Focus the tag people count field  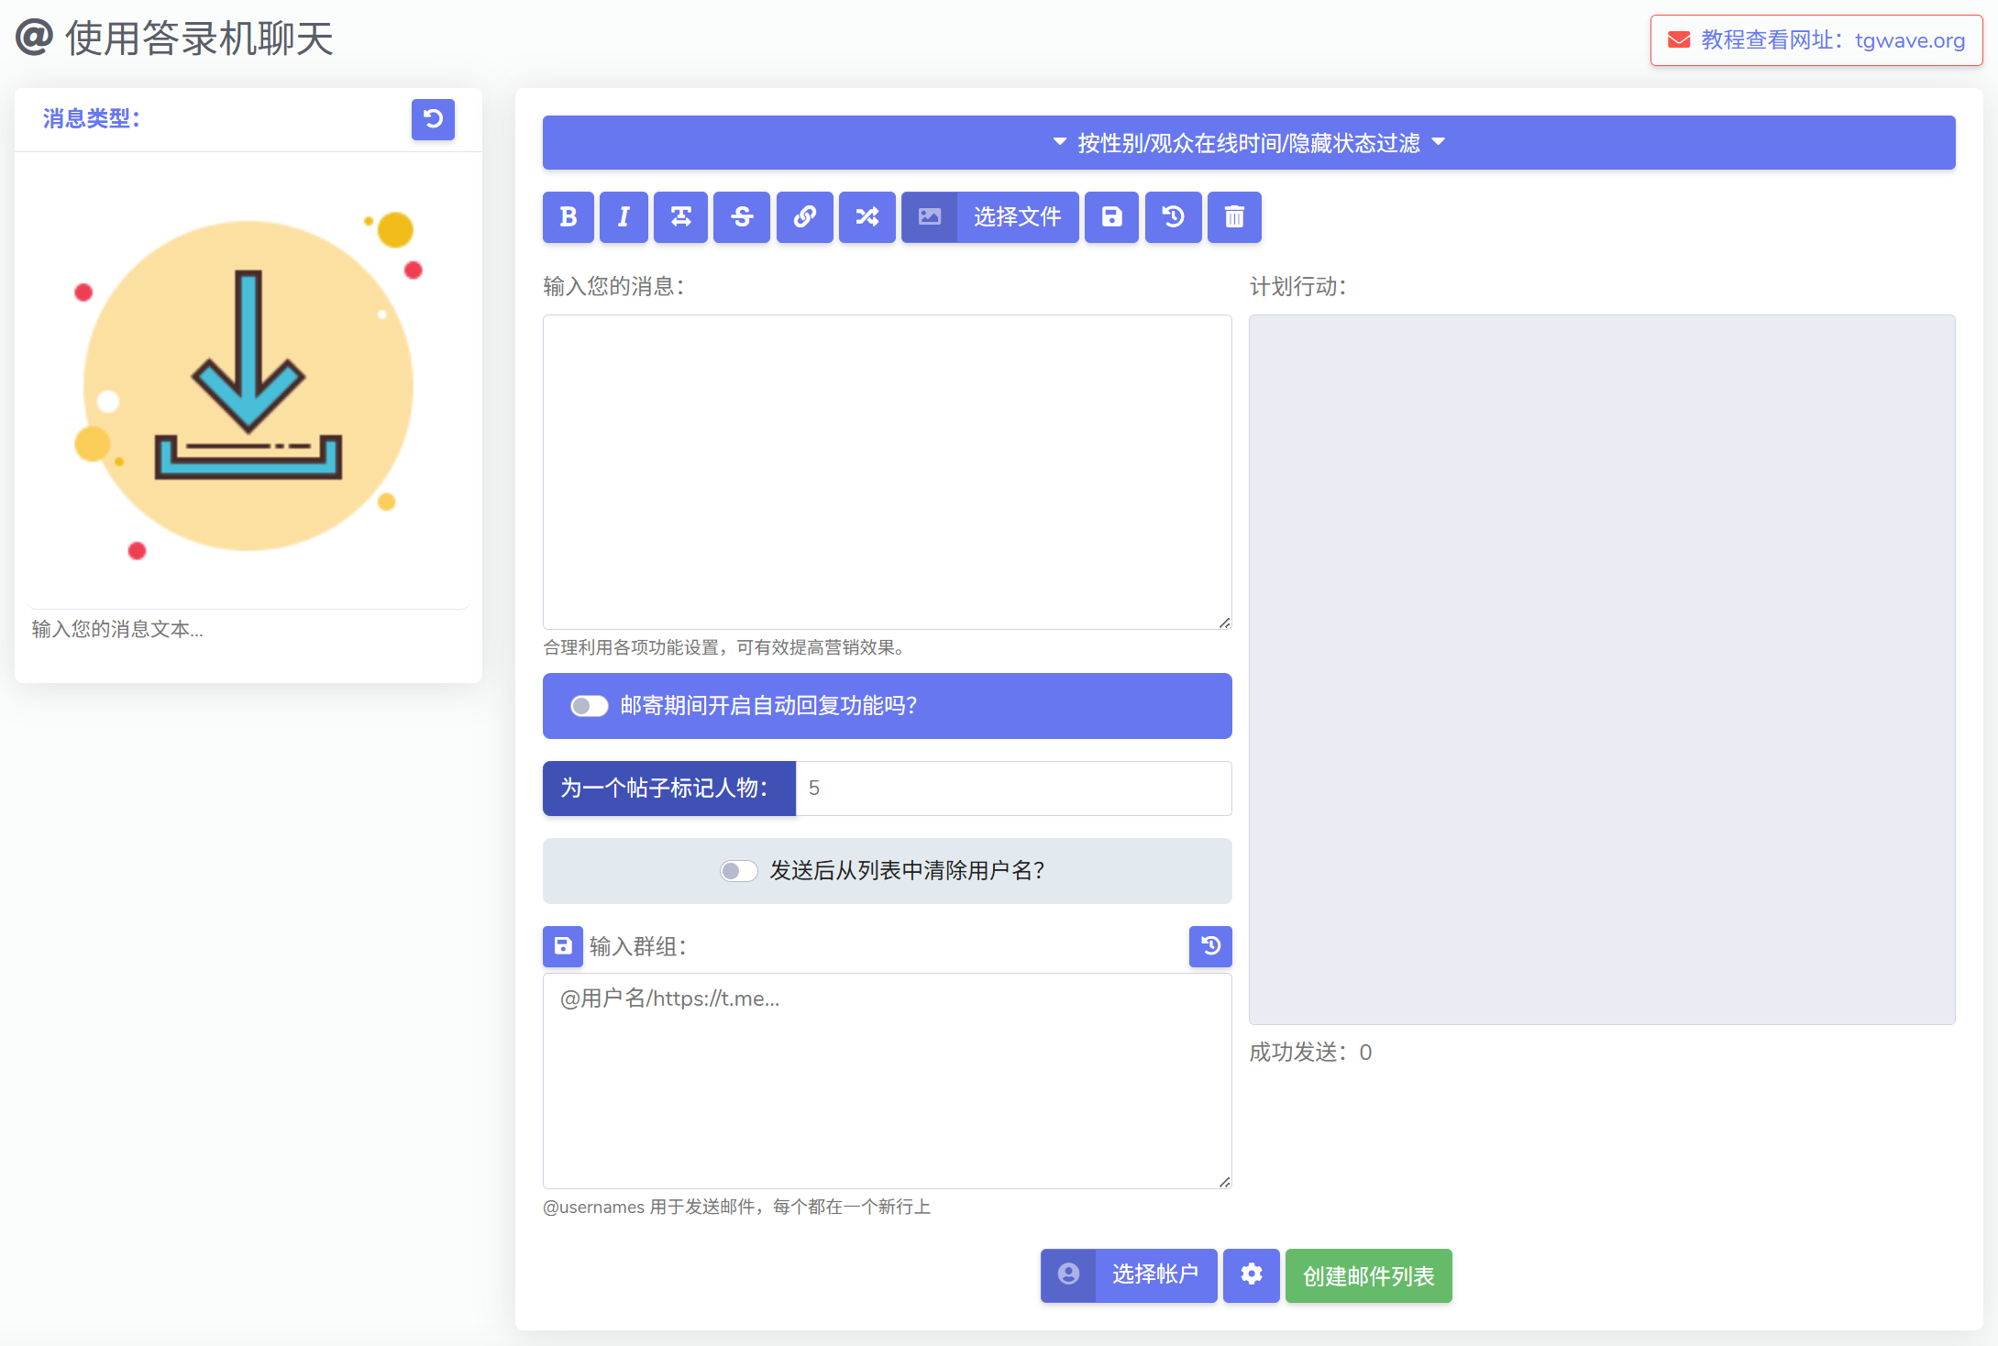1012,789
